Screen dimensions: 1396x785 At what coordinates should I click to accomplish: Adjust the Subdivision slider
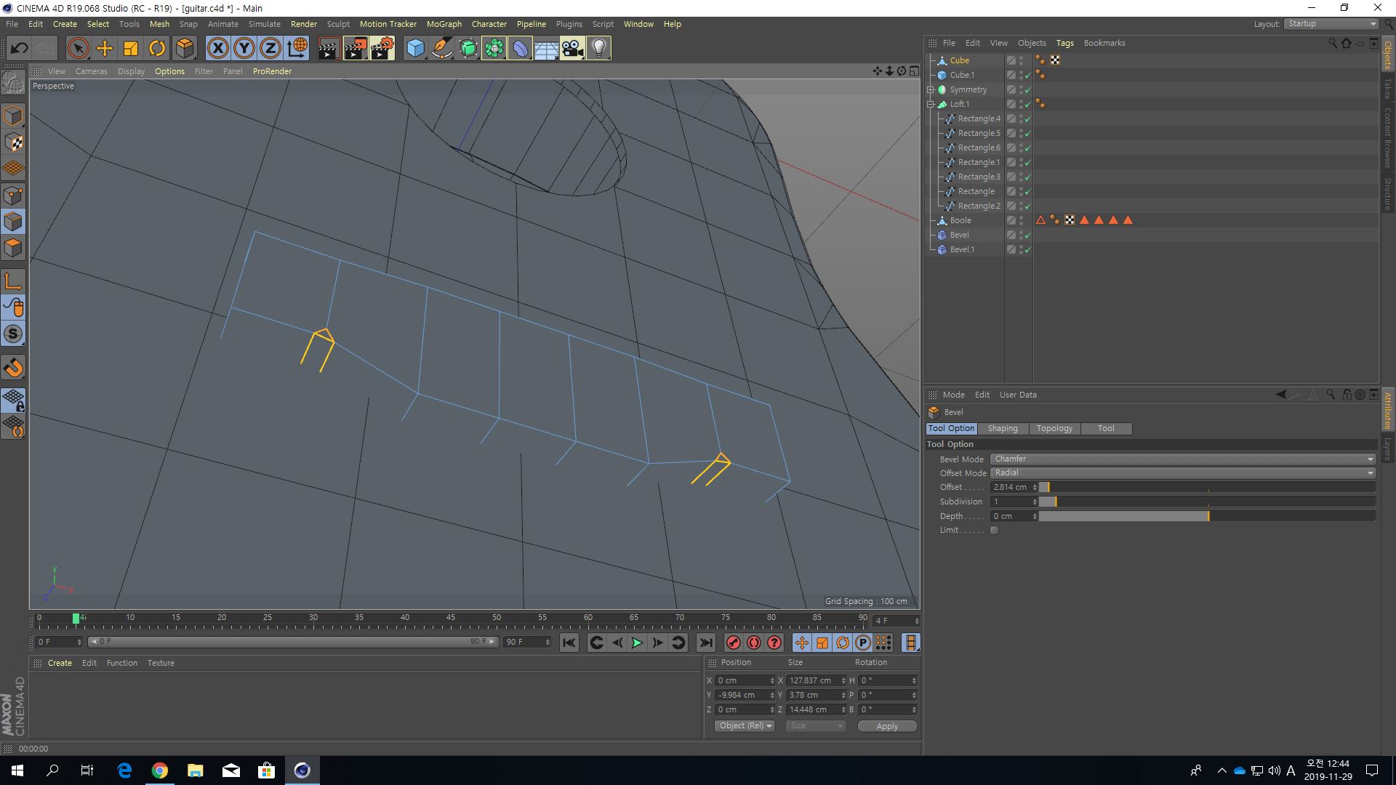[x=1207, y=502]
